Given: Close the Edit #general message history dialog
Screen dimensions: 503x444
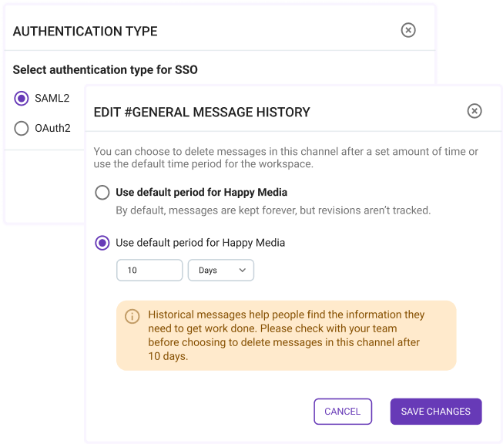Looking at the screenshot, I should pos(474,111).
